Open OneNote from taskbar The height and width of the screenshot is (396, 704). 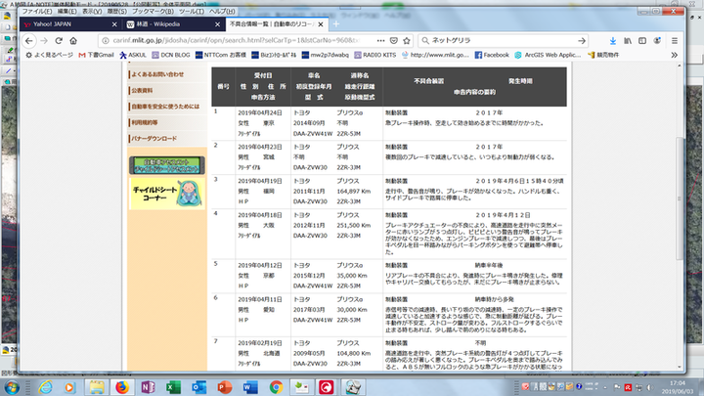(148, 387)
